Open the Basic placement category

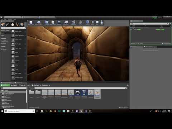3,33
